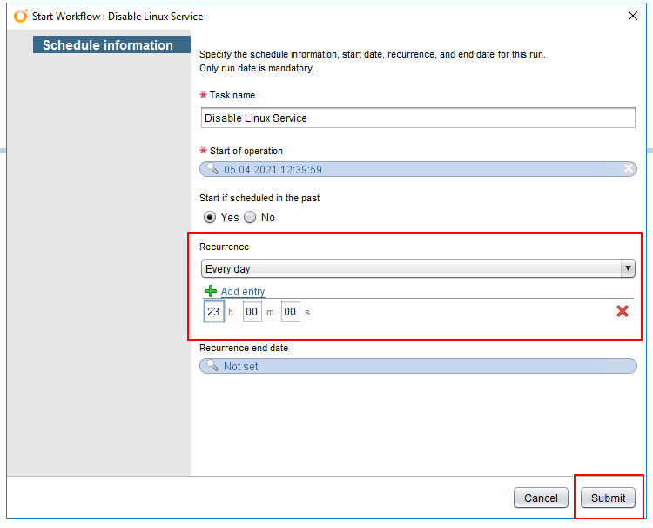Click the Add entry link
The height and width of the screenshot is (528, 653).
pos(243,292)
